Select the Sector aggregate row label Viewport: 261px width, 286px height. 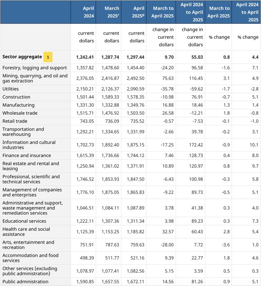coord(22,57)
